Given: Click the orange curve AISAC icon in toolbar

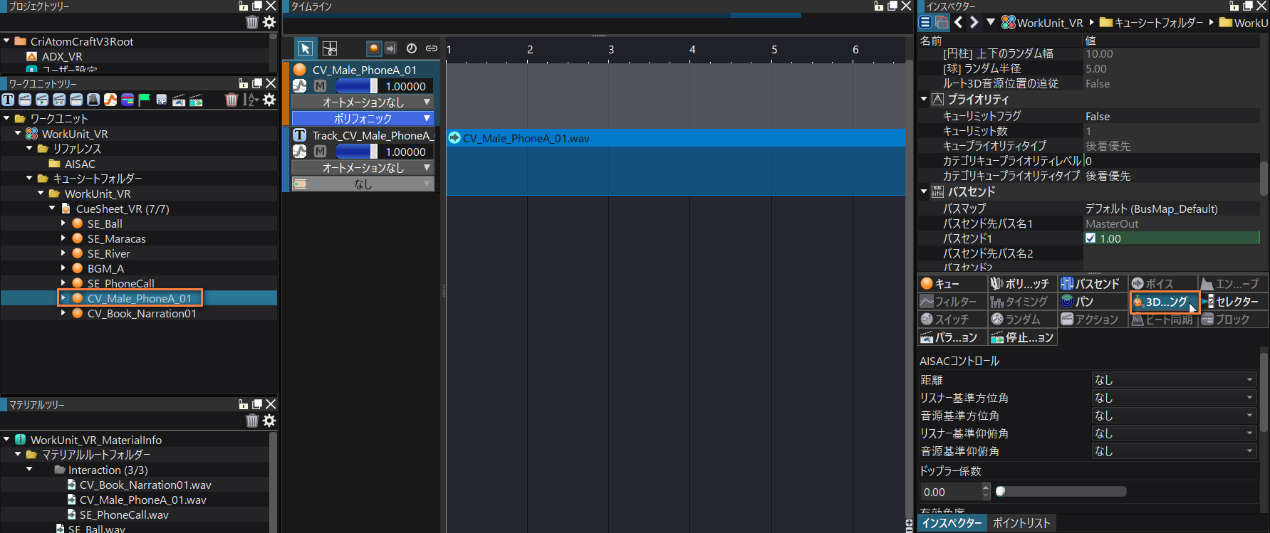Looking at the screenshot, I should [110, 100].
